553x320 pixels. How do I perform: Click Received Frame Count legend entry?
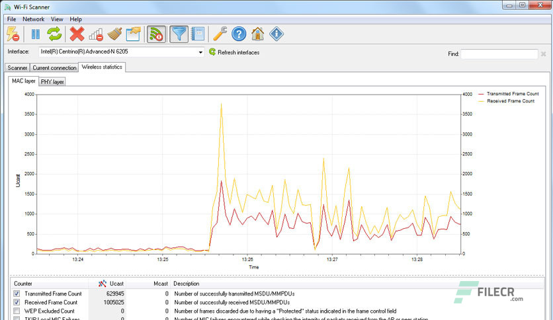[x=507, y=101]
